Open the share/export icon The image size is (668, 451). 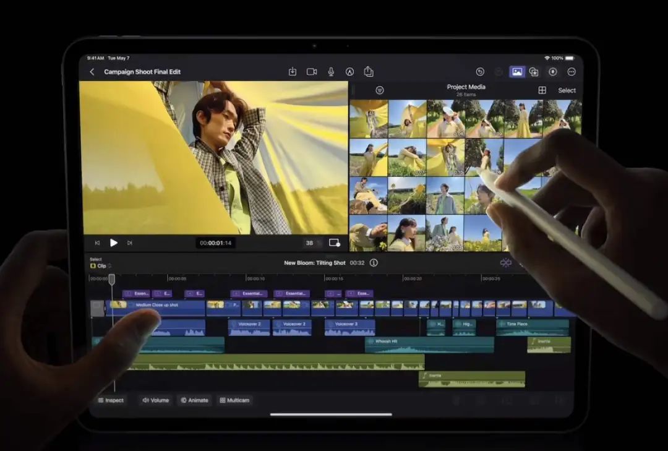point(369,72)
